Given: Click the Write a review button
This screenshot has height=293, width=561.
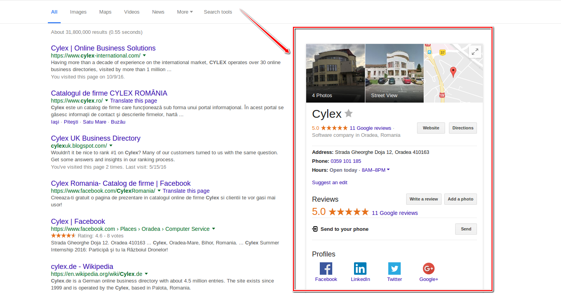Looking at the screenshot, I should tap(424, 199).
